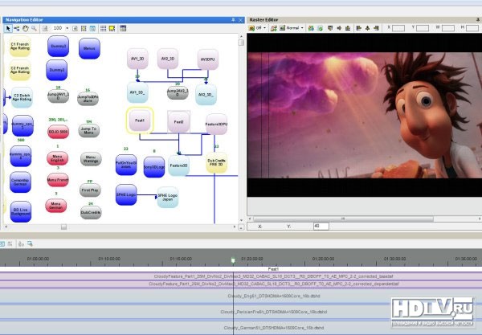
Task: Select the Feat1 node
Action: point(140,121)
